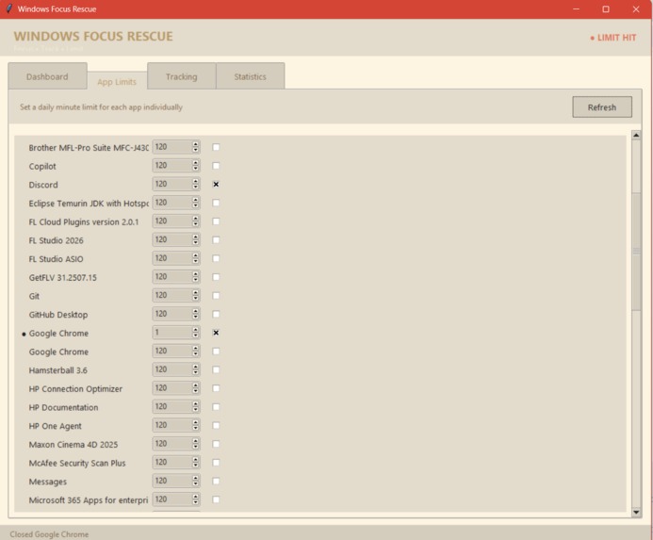Click the 'Closed Google Chrome' status message

[49, 534]
